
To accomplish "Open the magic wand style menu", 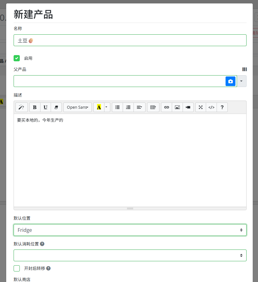I will tap(22, 107).
